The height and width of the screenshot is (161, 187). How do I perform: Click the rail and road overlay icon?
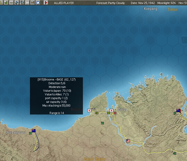[x=32, y=2]
